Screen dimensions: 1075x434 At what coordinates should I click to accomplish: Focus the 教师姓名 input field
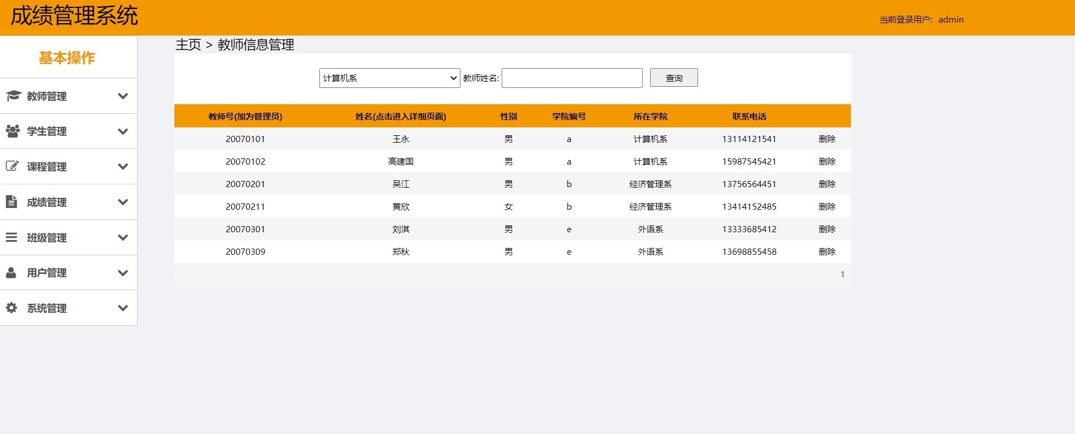coord(572,78)
